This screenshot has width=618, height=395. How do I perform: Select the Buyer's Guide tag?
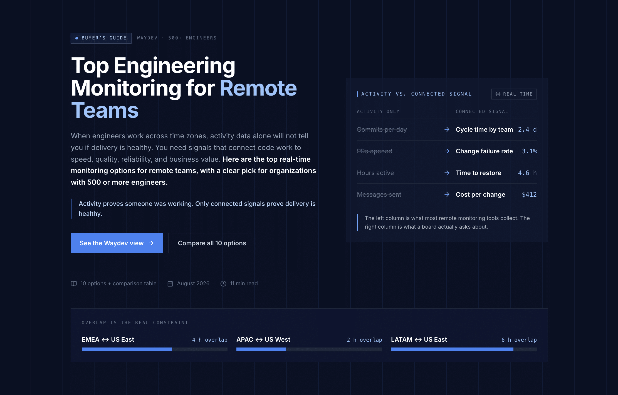click(x=101, y=38)
